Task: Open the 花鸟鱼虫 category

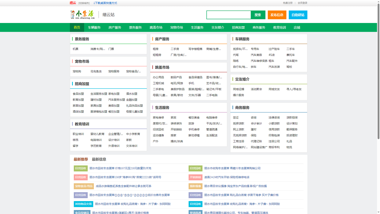Action: pos(96,71)
